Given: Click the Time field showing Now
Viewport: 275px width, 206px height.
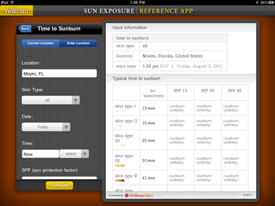Looking at the screenshot, I should [x=41, y=154].
